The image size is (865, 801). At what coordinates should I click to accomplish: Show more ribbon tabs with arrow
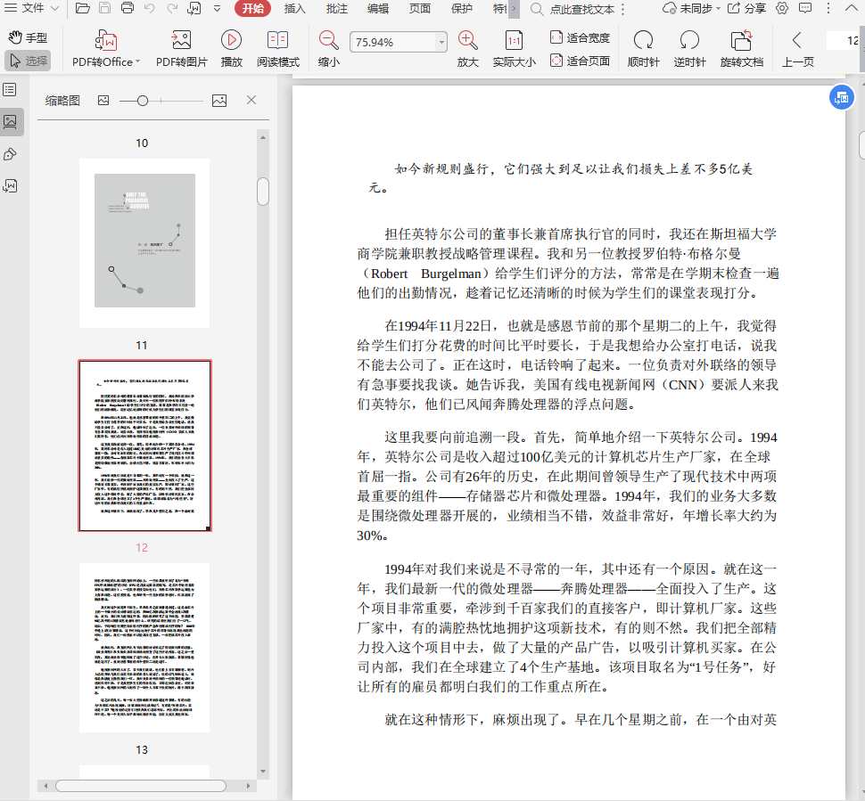[x=515, y=8]
